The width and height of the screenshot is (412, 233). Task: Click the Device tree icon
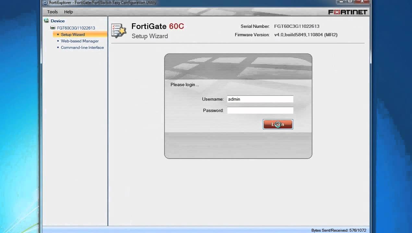(46, 21)
